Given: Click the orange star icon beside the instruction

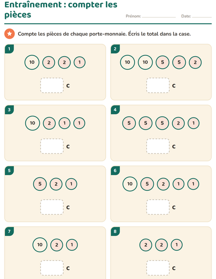Looking at the screenshot, I should coord(9,34).
